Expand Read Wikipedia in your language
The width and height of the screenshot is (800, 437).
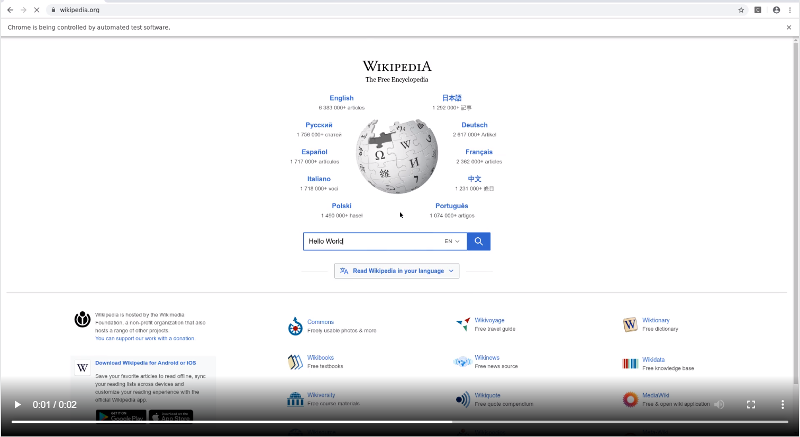(x=397, y=271)
